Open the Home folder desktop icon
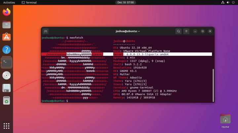 pos(225,120)
